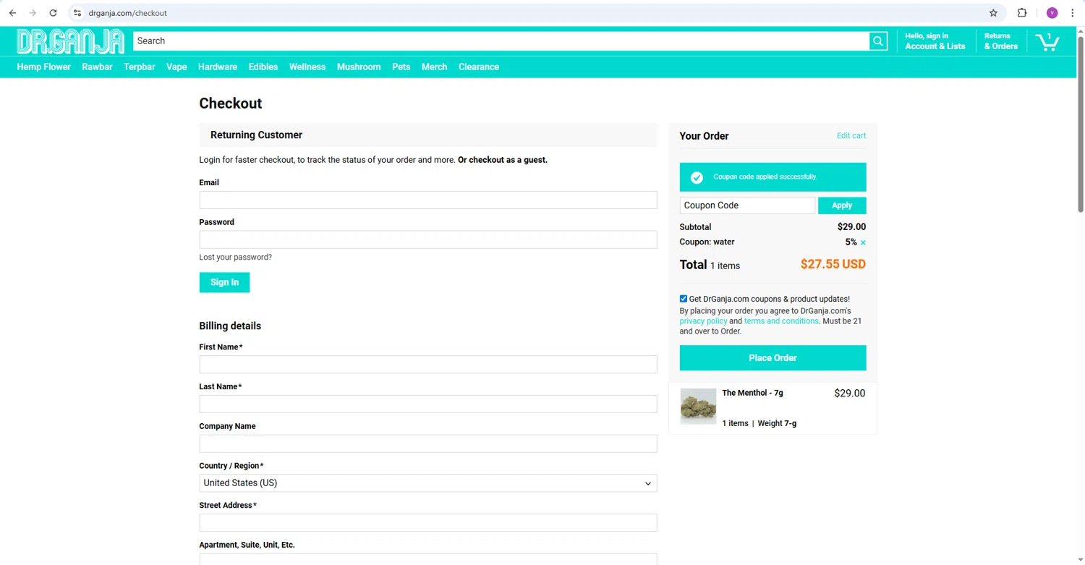Click Lost your password link
The width and height of the screenshot is (1085, 565).
point(236,257)
